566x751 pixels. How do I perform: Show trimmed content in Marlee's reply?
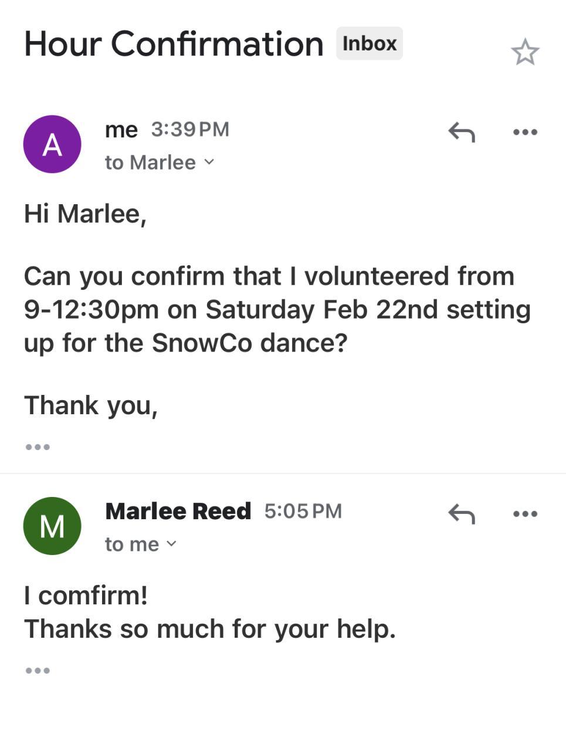point(38,670)
